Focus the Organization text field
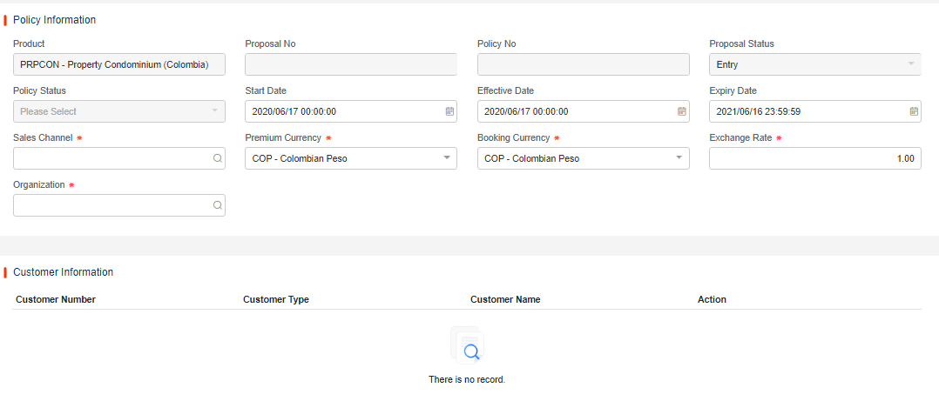Screen dimensions: 939x401 [111, 205]
